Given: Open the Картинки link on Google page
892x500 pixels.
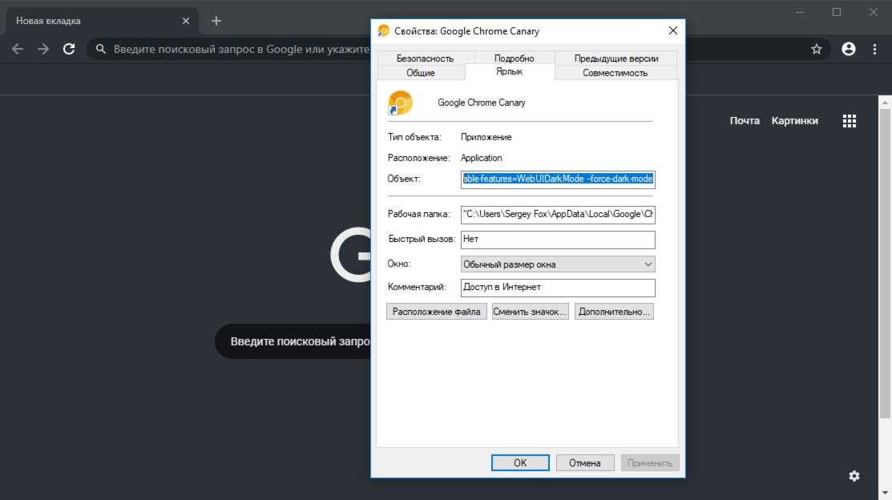Looking at the screenshot, I should (x=795, y=120).
